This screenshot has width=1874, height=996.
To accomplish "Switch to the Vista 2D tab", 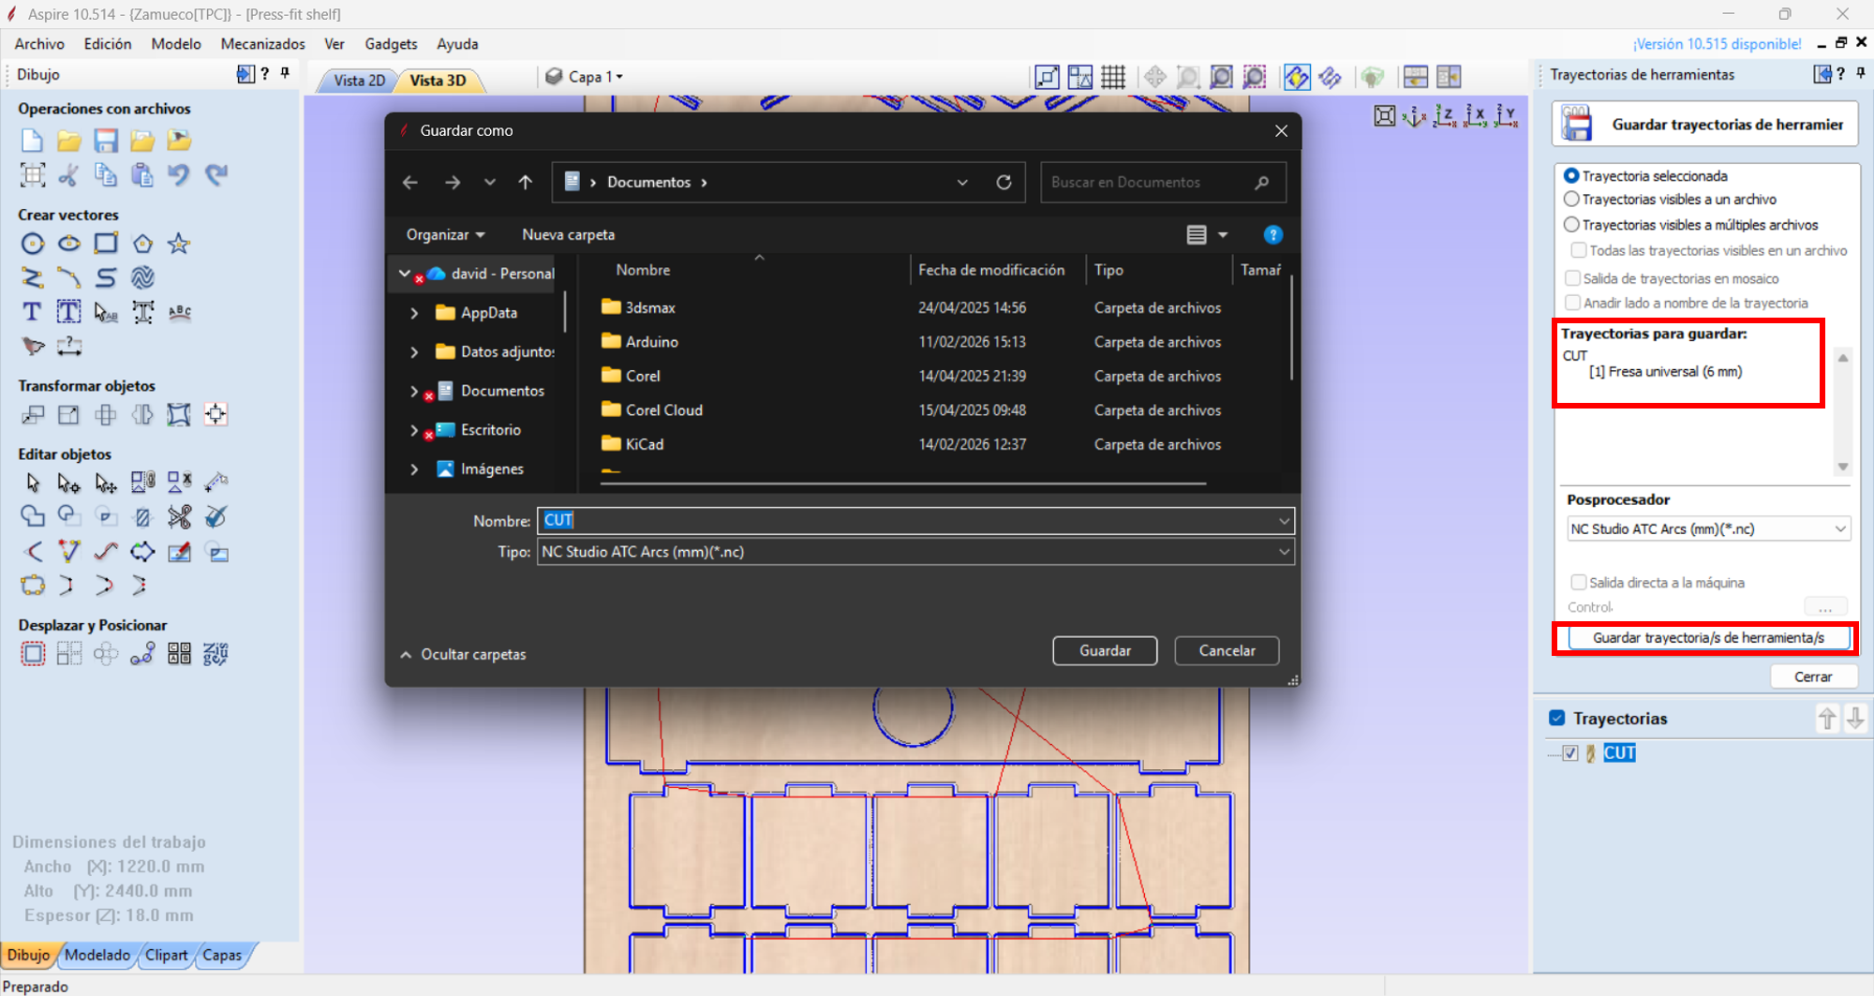I will click(359, 81).
